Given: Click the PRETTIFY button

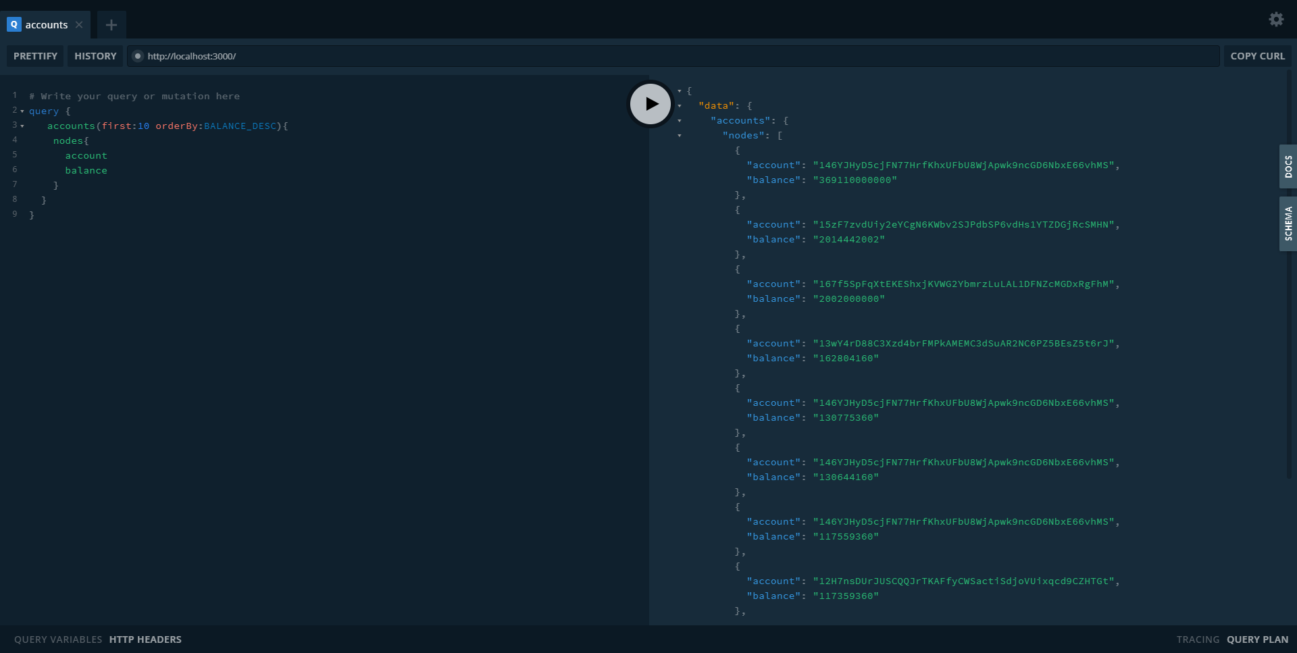Looking at the screenshot, I should click(x=34, y=56).
